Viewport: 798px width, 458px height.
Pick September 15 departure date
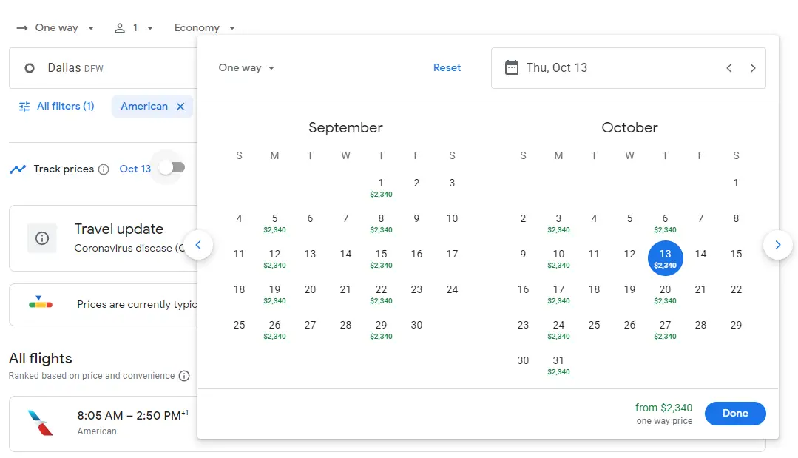(x=381, y=257)
